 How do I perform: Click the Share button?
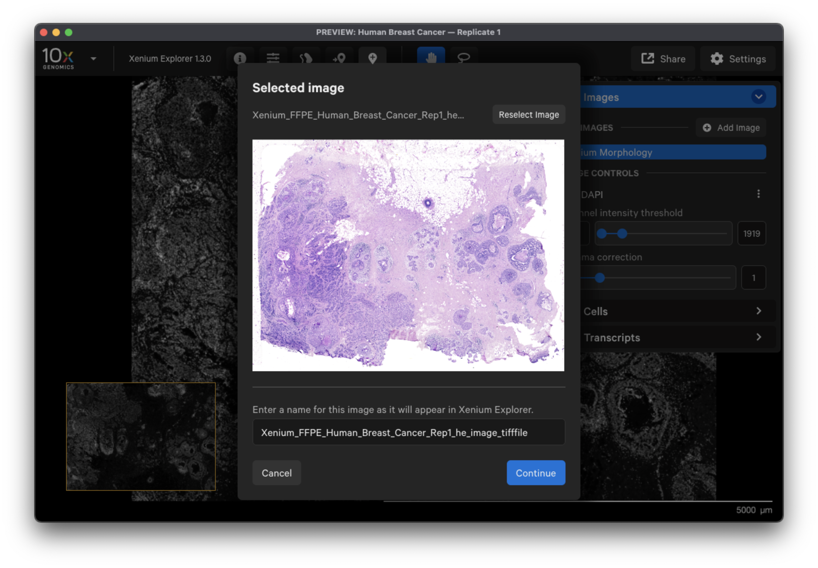click(x=663, y=59)
